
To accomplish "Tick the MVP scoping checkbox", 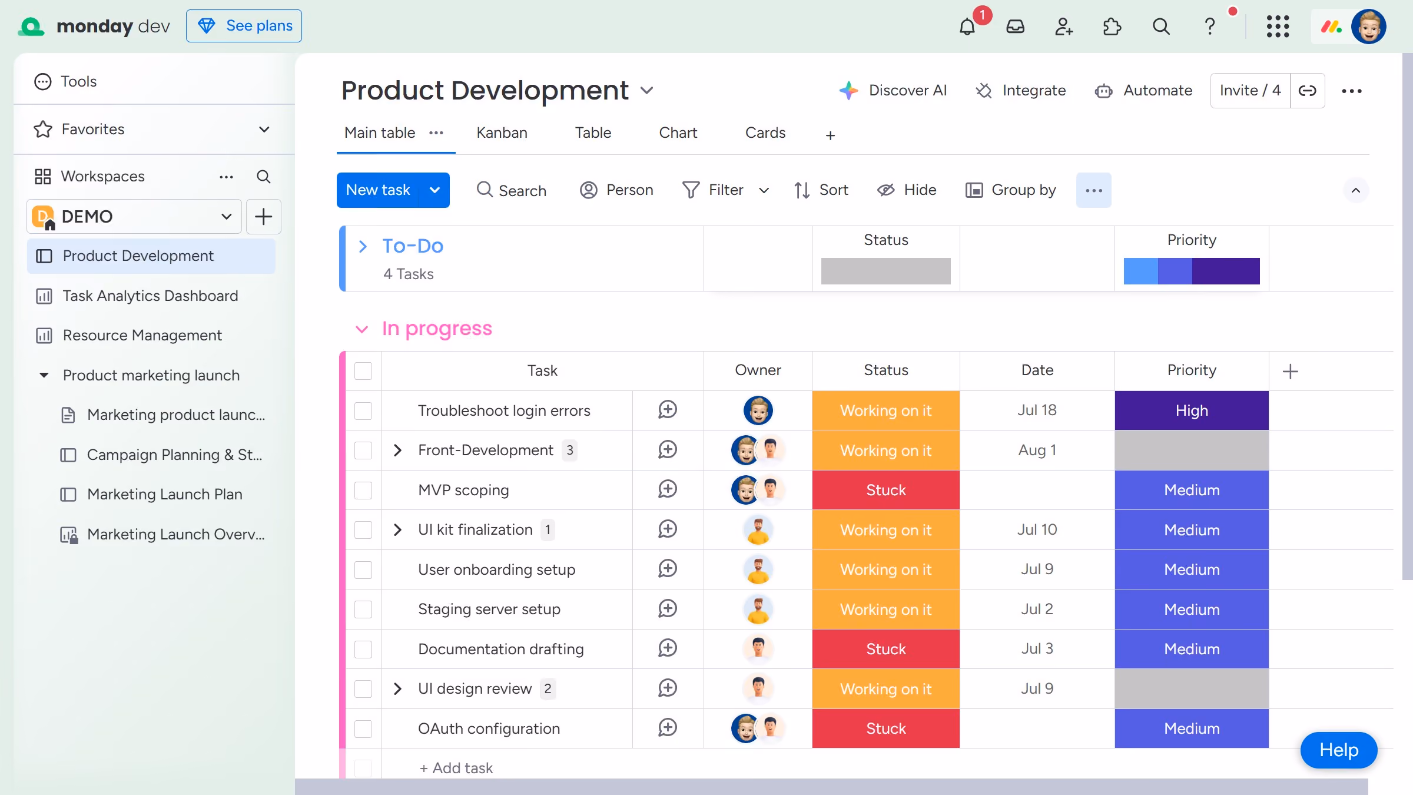I will click(363, 490).
